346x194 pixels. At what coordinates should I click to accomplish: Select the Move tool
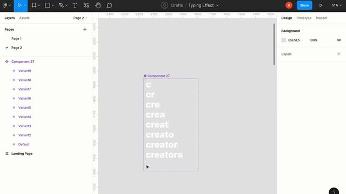point(19,5)
